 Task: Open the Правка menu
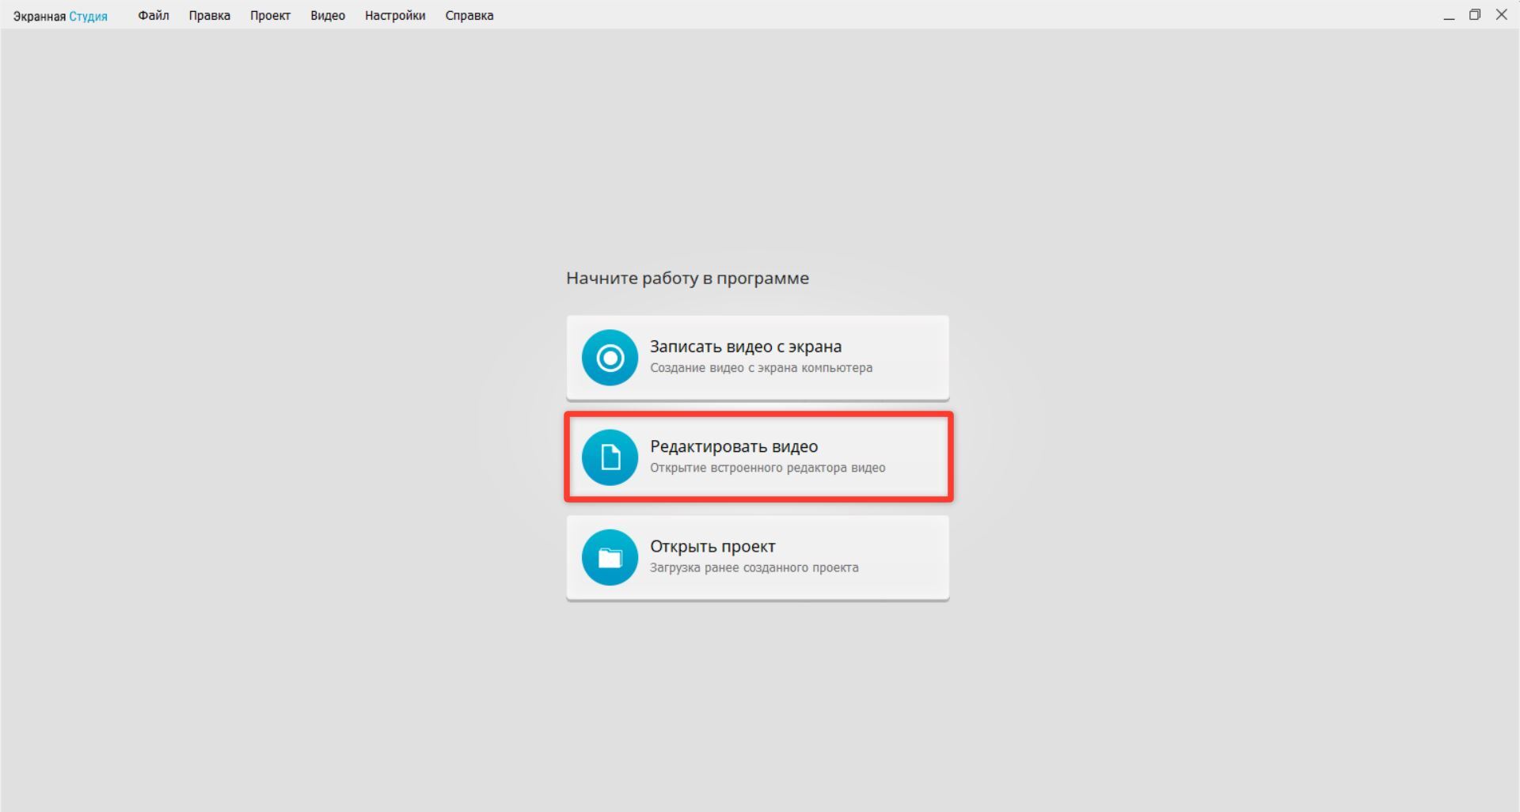pos(209,16)
